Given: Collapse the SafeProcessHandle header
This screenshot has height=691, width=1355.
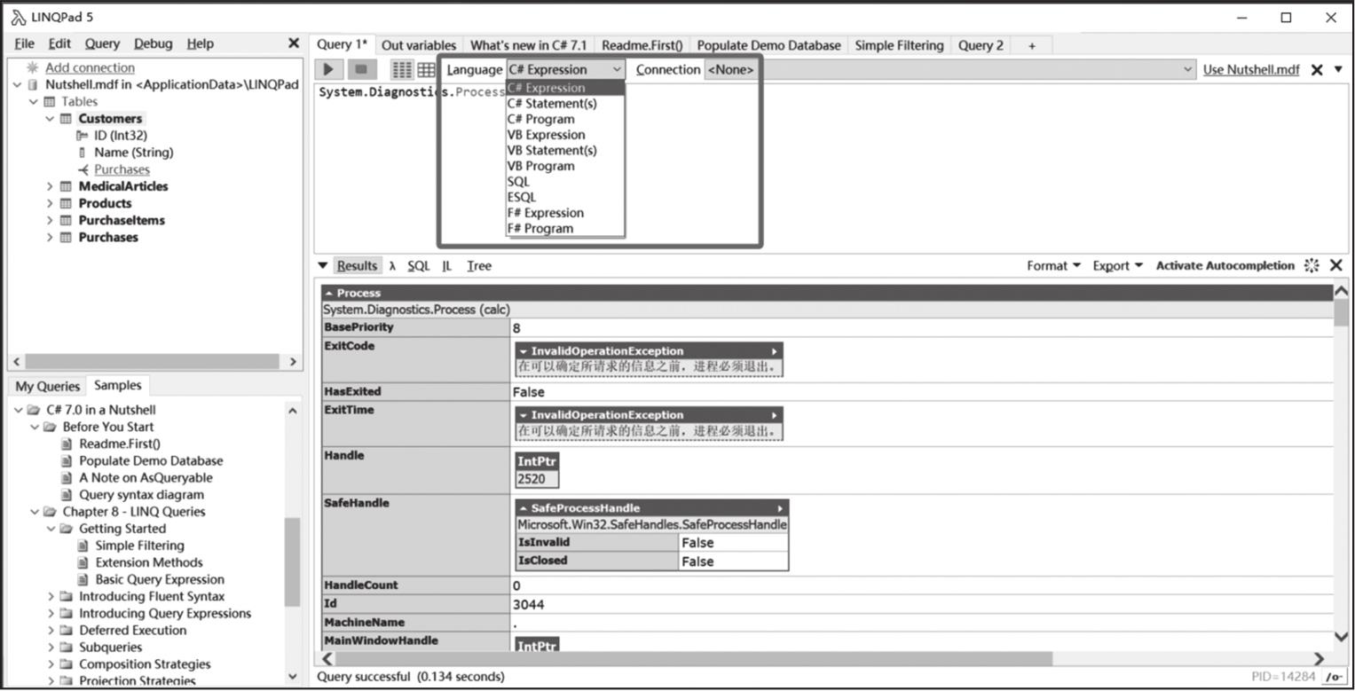Looking at the screenshot, I should click(x=524, y=508).
